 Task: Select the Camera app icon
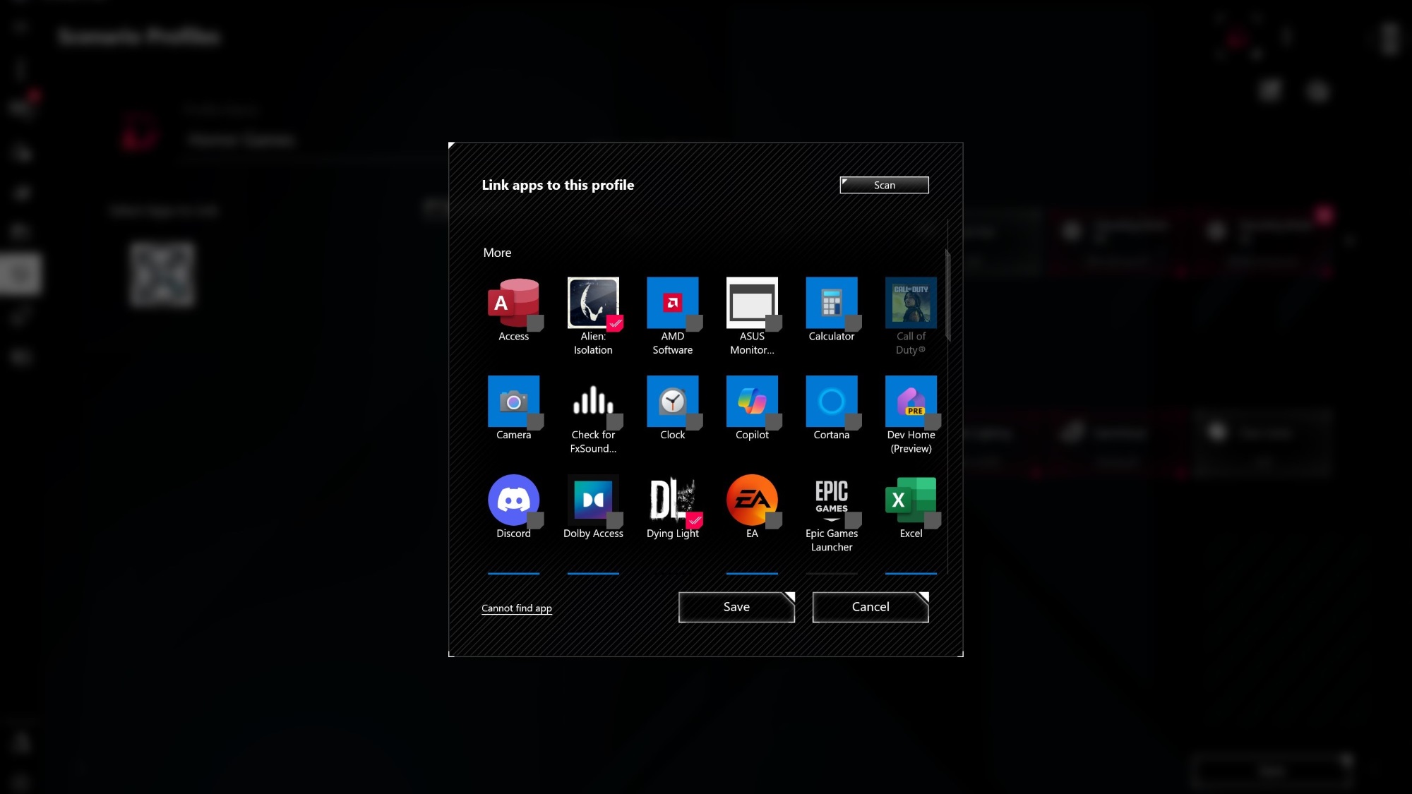(x=513, y=401)
